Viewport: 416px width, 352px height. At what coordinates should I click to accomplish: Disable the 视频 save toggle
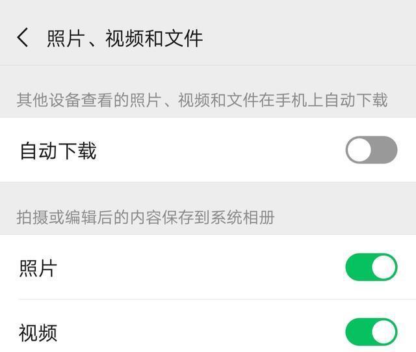pyautogui.click(x=371, y=332)
